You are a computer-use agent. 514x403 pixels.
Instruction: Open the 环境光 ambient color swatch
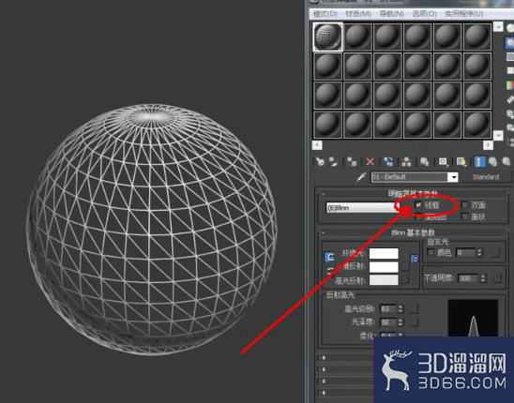click(x=384, y=254)
